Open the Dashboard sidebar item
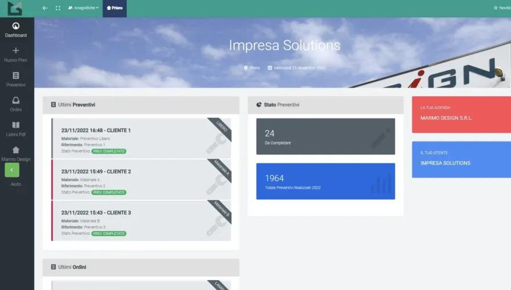Screen dimensions: 511x290 [x=16, y=30]
